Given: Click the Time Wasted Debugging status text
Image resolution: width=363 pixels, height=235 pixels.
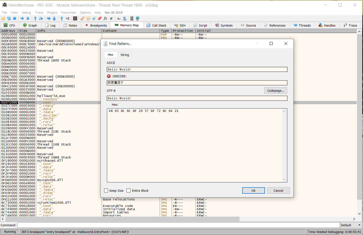Looking at the screenshot, I should (335, 232).
